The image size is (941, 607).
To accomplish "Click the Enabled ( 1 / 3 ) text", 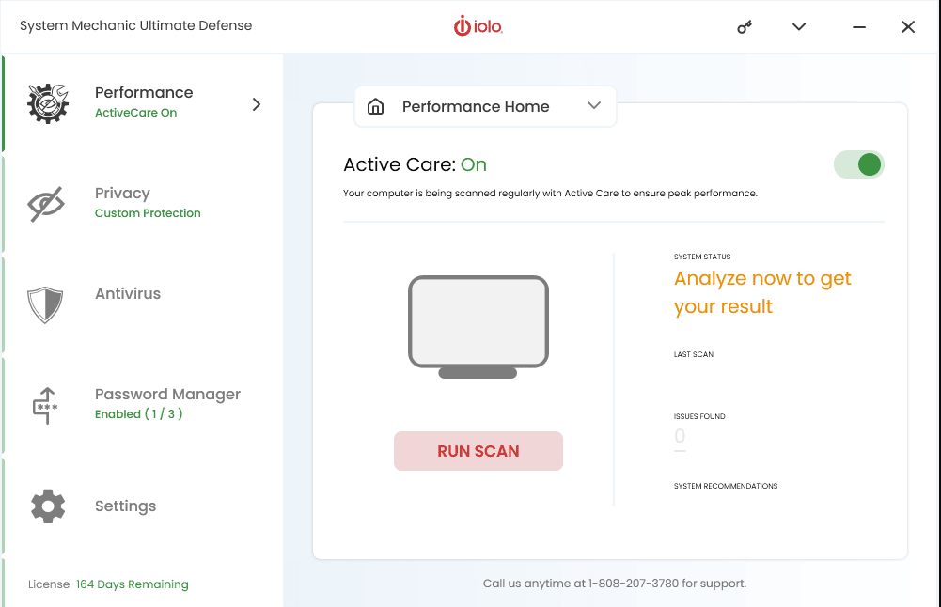I will click(x=138, y=413).
